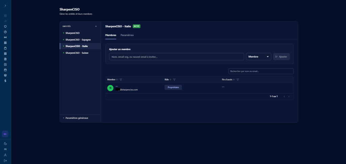Click the @sharpenciso.com member email

click(126, 90)
